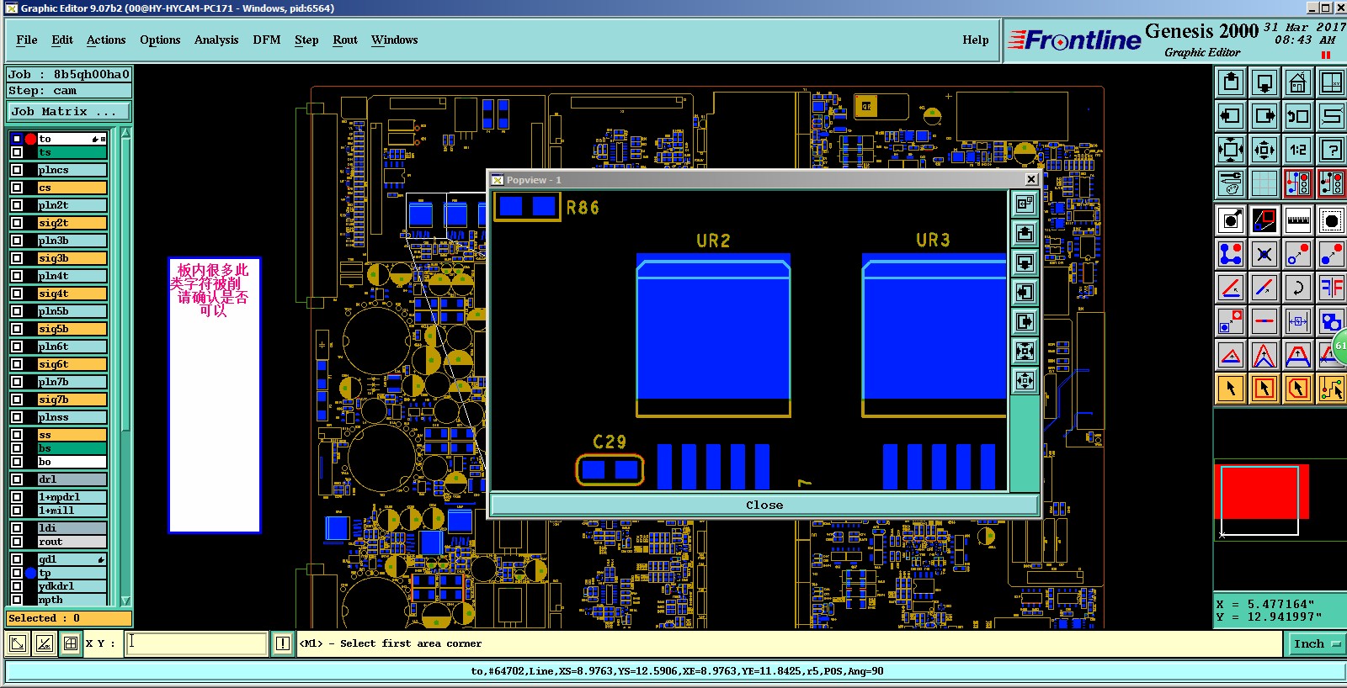Toggle the checkbox for layer plncs
The height and width of the screenshot is (688, 1347).
[17, 170]
